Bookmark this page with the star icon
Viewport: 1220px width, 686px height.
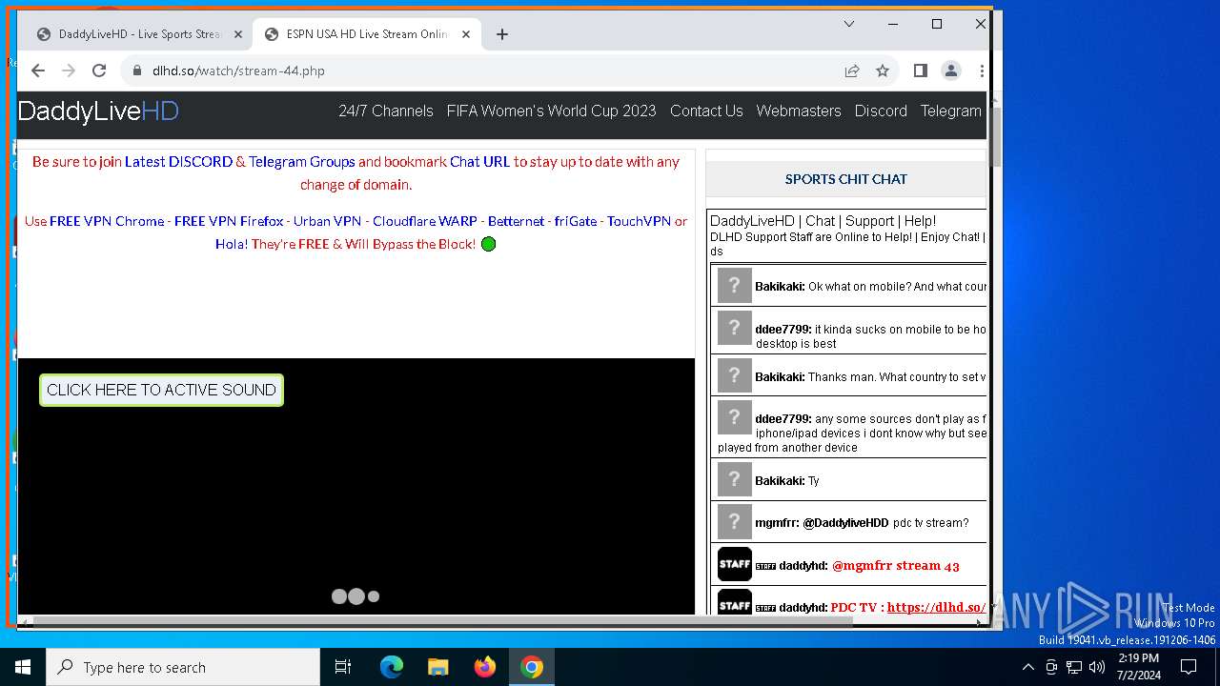point(883,71)
